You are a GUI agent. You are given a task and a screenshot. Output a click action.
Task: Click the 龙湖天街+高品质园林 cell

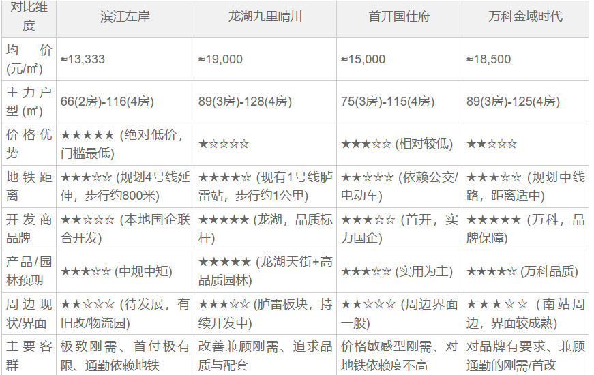(265, 271)
